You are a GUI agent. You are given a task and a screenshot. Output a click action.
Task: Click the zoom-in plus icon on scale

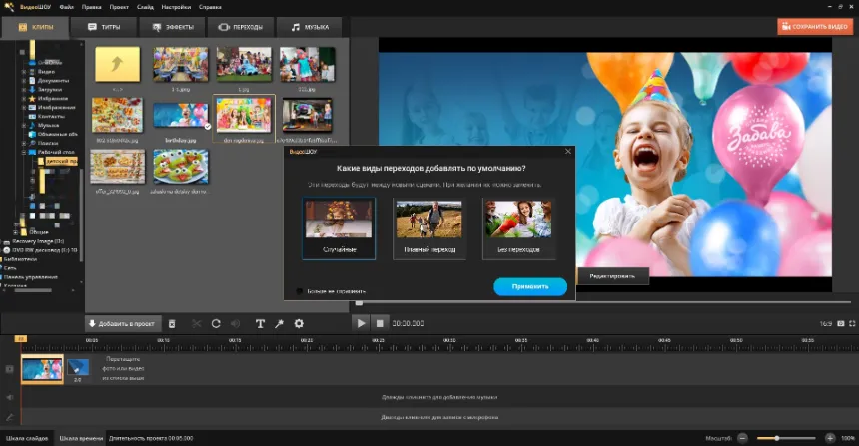coord(830,438)
